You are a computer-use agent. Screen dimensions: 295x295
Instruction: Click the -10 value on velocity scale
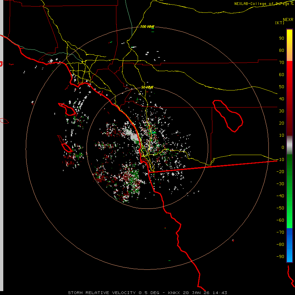click(280, 160)
